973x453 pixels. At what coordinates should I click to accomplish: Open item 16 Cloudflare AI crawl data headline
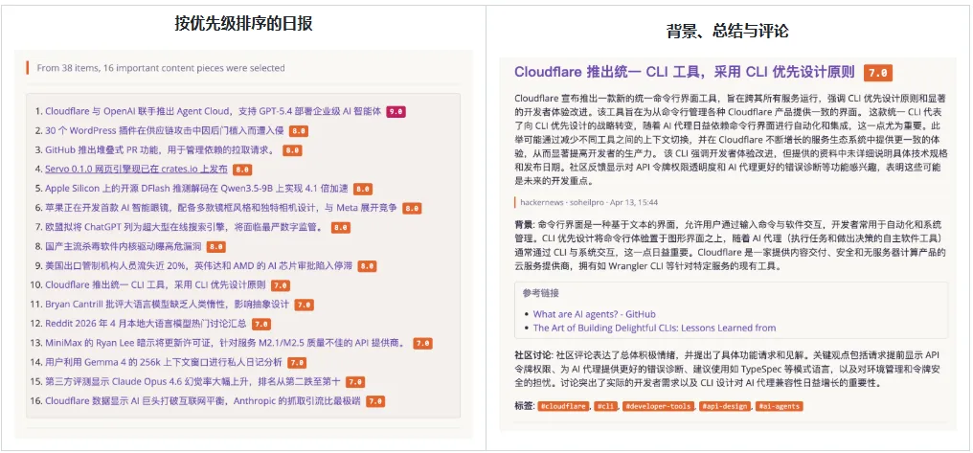(203, 401)
